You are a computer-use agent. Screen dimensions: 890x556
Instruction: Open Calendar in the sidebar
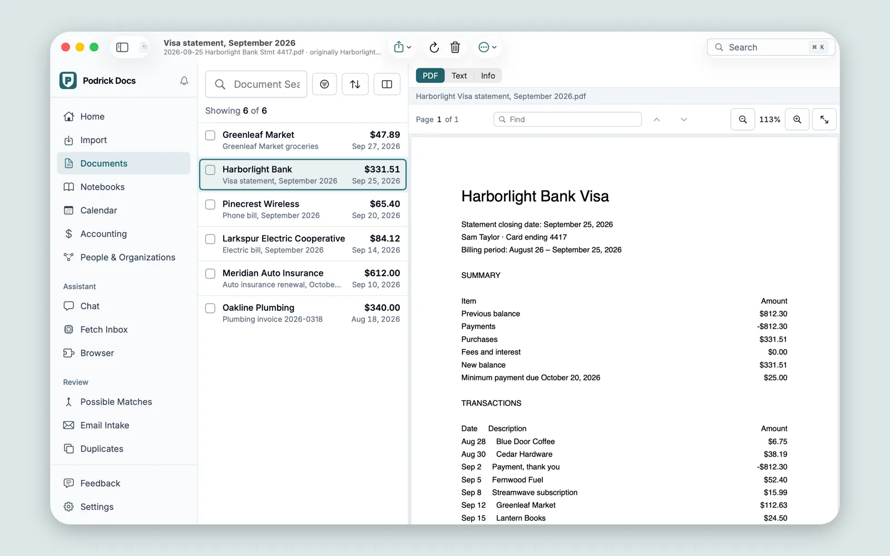click(123, 210)
